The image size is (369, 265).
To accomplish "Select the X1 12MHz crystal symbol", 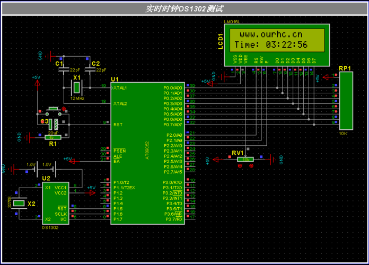I will point(76,88).
